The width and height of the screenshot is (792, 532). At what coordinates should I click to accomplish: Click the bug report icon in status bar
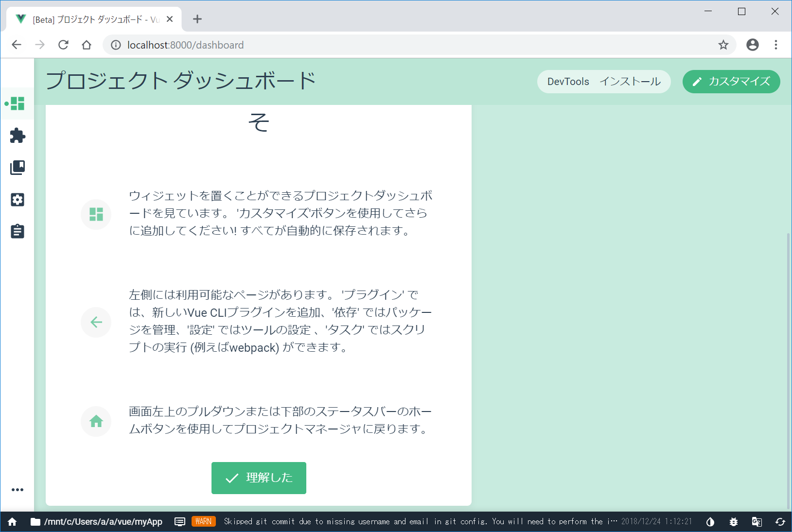[x=734, y=522]
